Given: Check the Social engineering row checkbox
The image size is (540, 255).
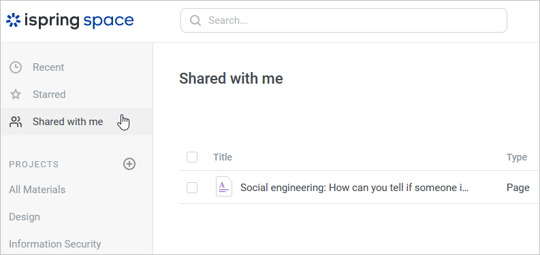Looking at the screenshot, I should pyautogui.click(x=192, y=188).
